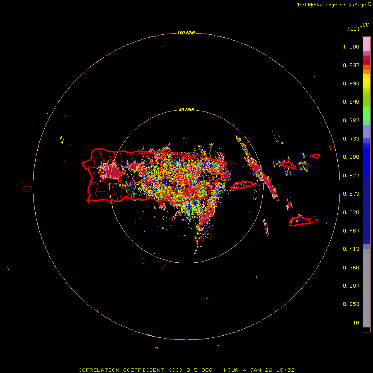This screenshot has width=373, height=373.
Task: Click the 0.307 scale value
Action: click(x=351, y=286)
